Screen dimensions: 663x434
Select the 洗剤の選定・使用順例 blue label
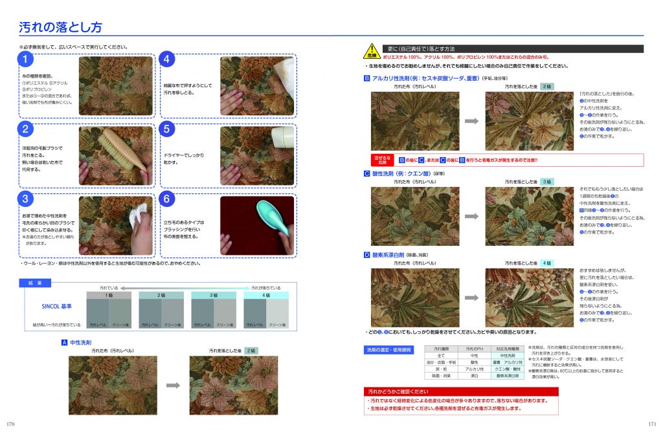point(390,351)
